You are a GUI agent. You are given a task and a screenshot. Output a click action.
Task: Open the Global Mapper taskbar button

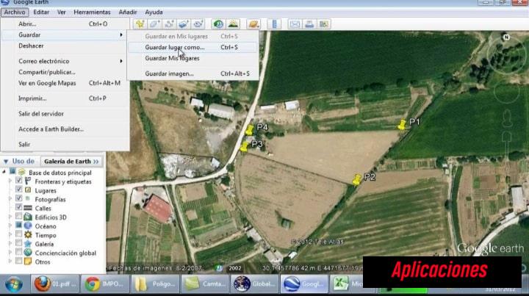pos(255,284)
